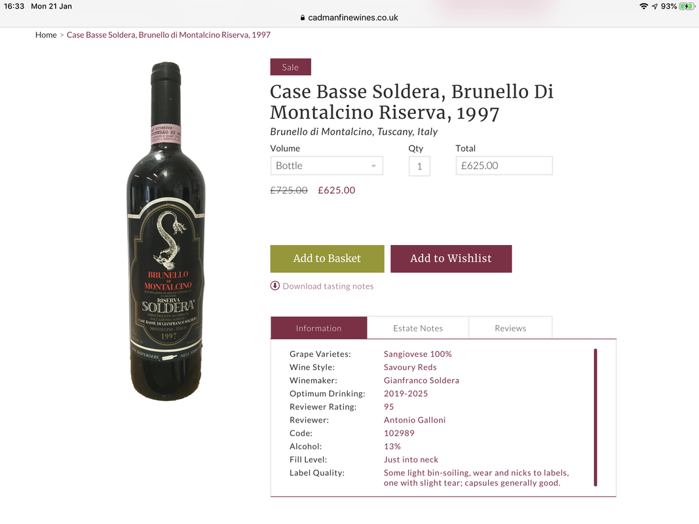The height and width of the screenshot is (524, 699).
Task: Switch to the Estate Notes tab
Action: tap(418, 328)
